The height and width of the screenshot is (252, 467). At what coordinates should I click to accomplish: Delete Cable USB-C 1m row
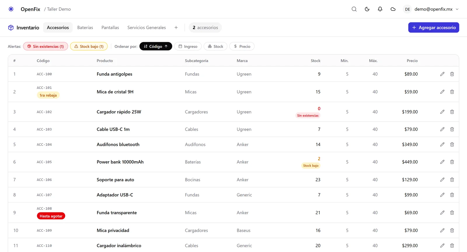click(452, 129)
